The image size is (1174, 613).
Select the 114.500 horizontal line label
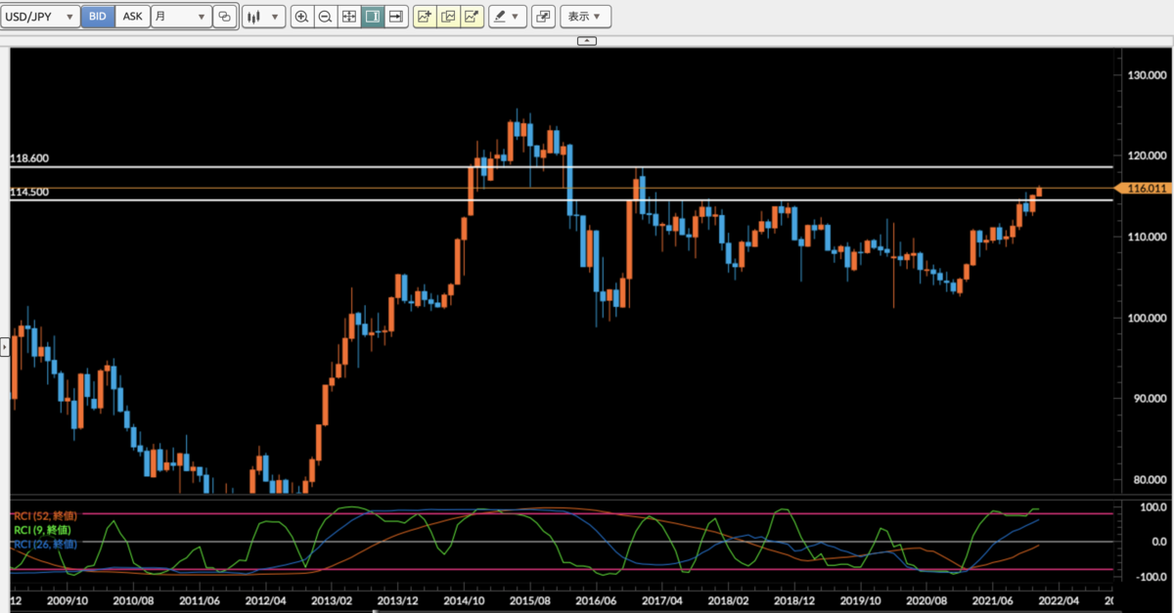(x=29, y=193)
